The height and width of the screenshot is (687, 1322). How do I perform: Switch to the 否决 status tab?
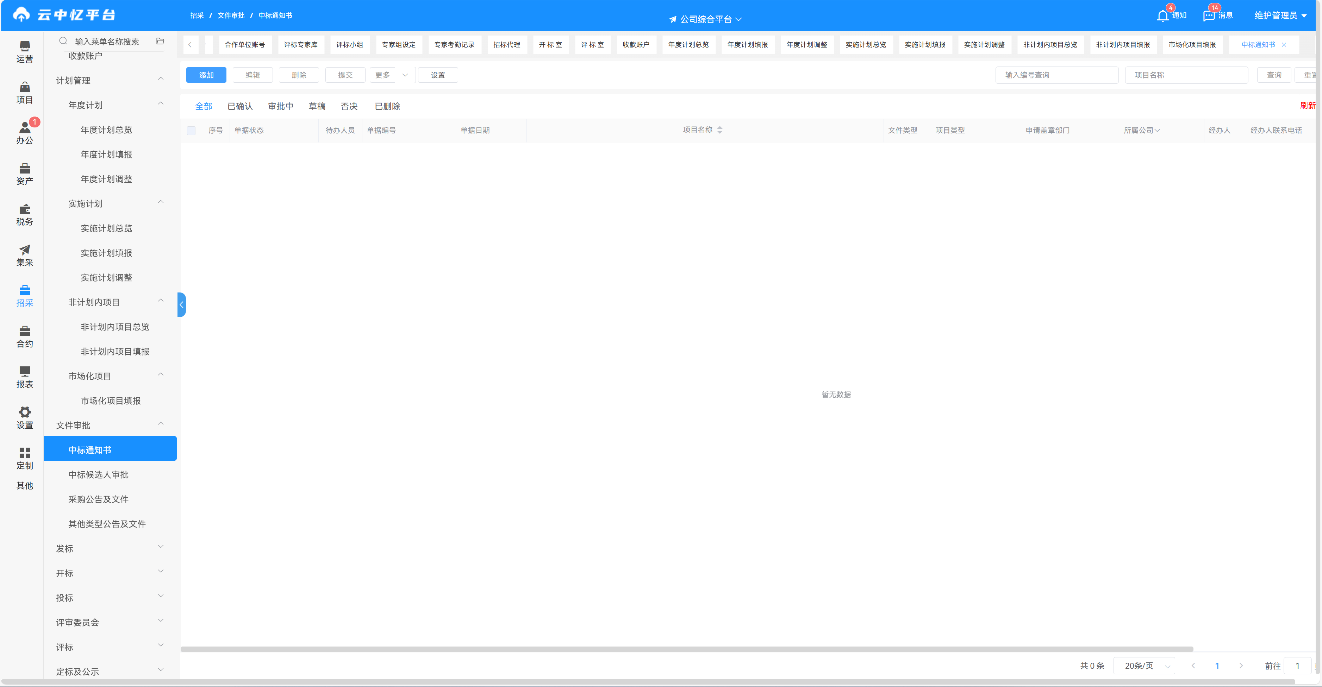(349, 106)
